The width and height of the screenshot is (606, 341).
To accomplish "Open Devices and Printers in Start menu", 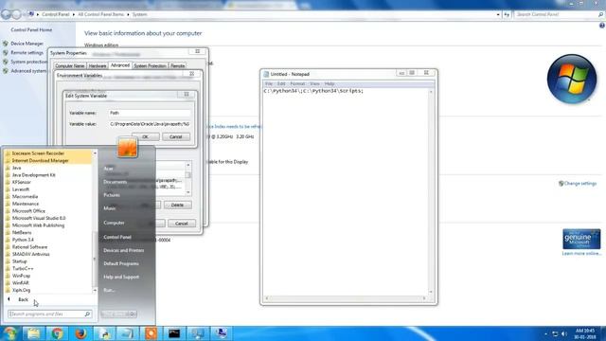I will 124,250.
